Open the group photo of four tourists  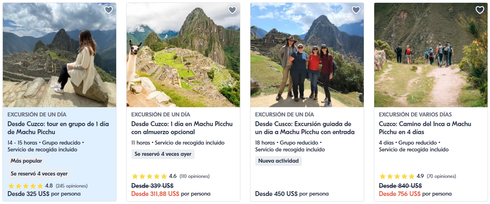click(307, 55)
